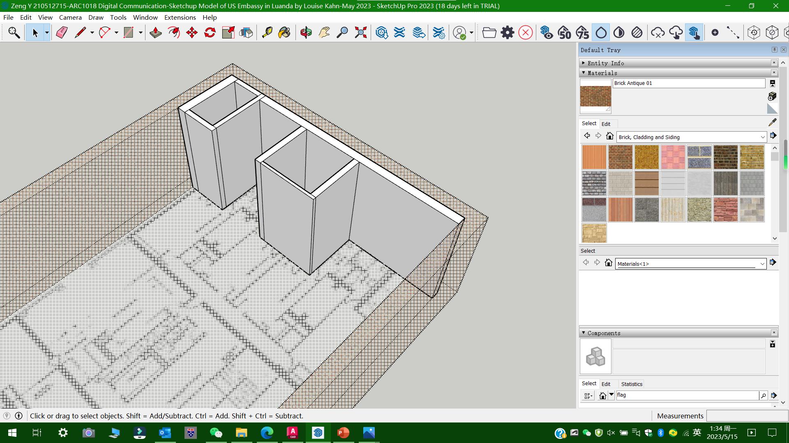
Task: Toggle the 75 percent opacity button
Action: [x=582, y=32]
